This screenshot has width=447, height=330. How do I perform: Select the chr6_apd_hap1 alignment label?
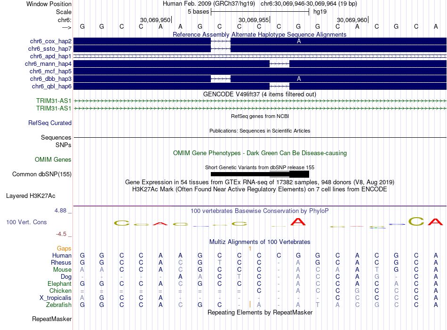pyautogui.click(x=51, y=56)
